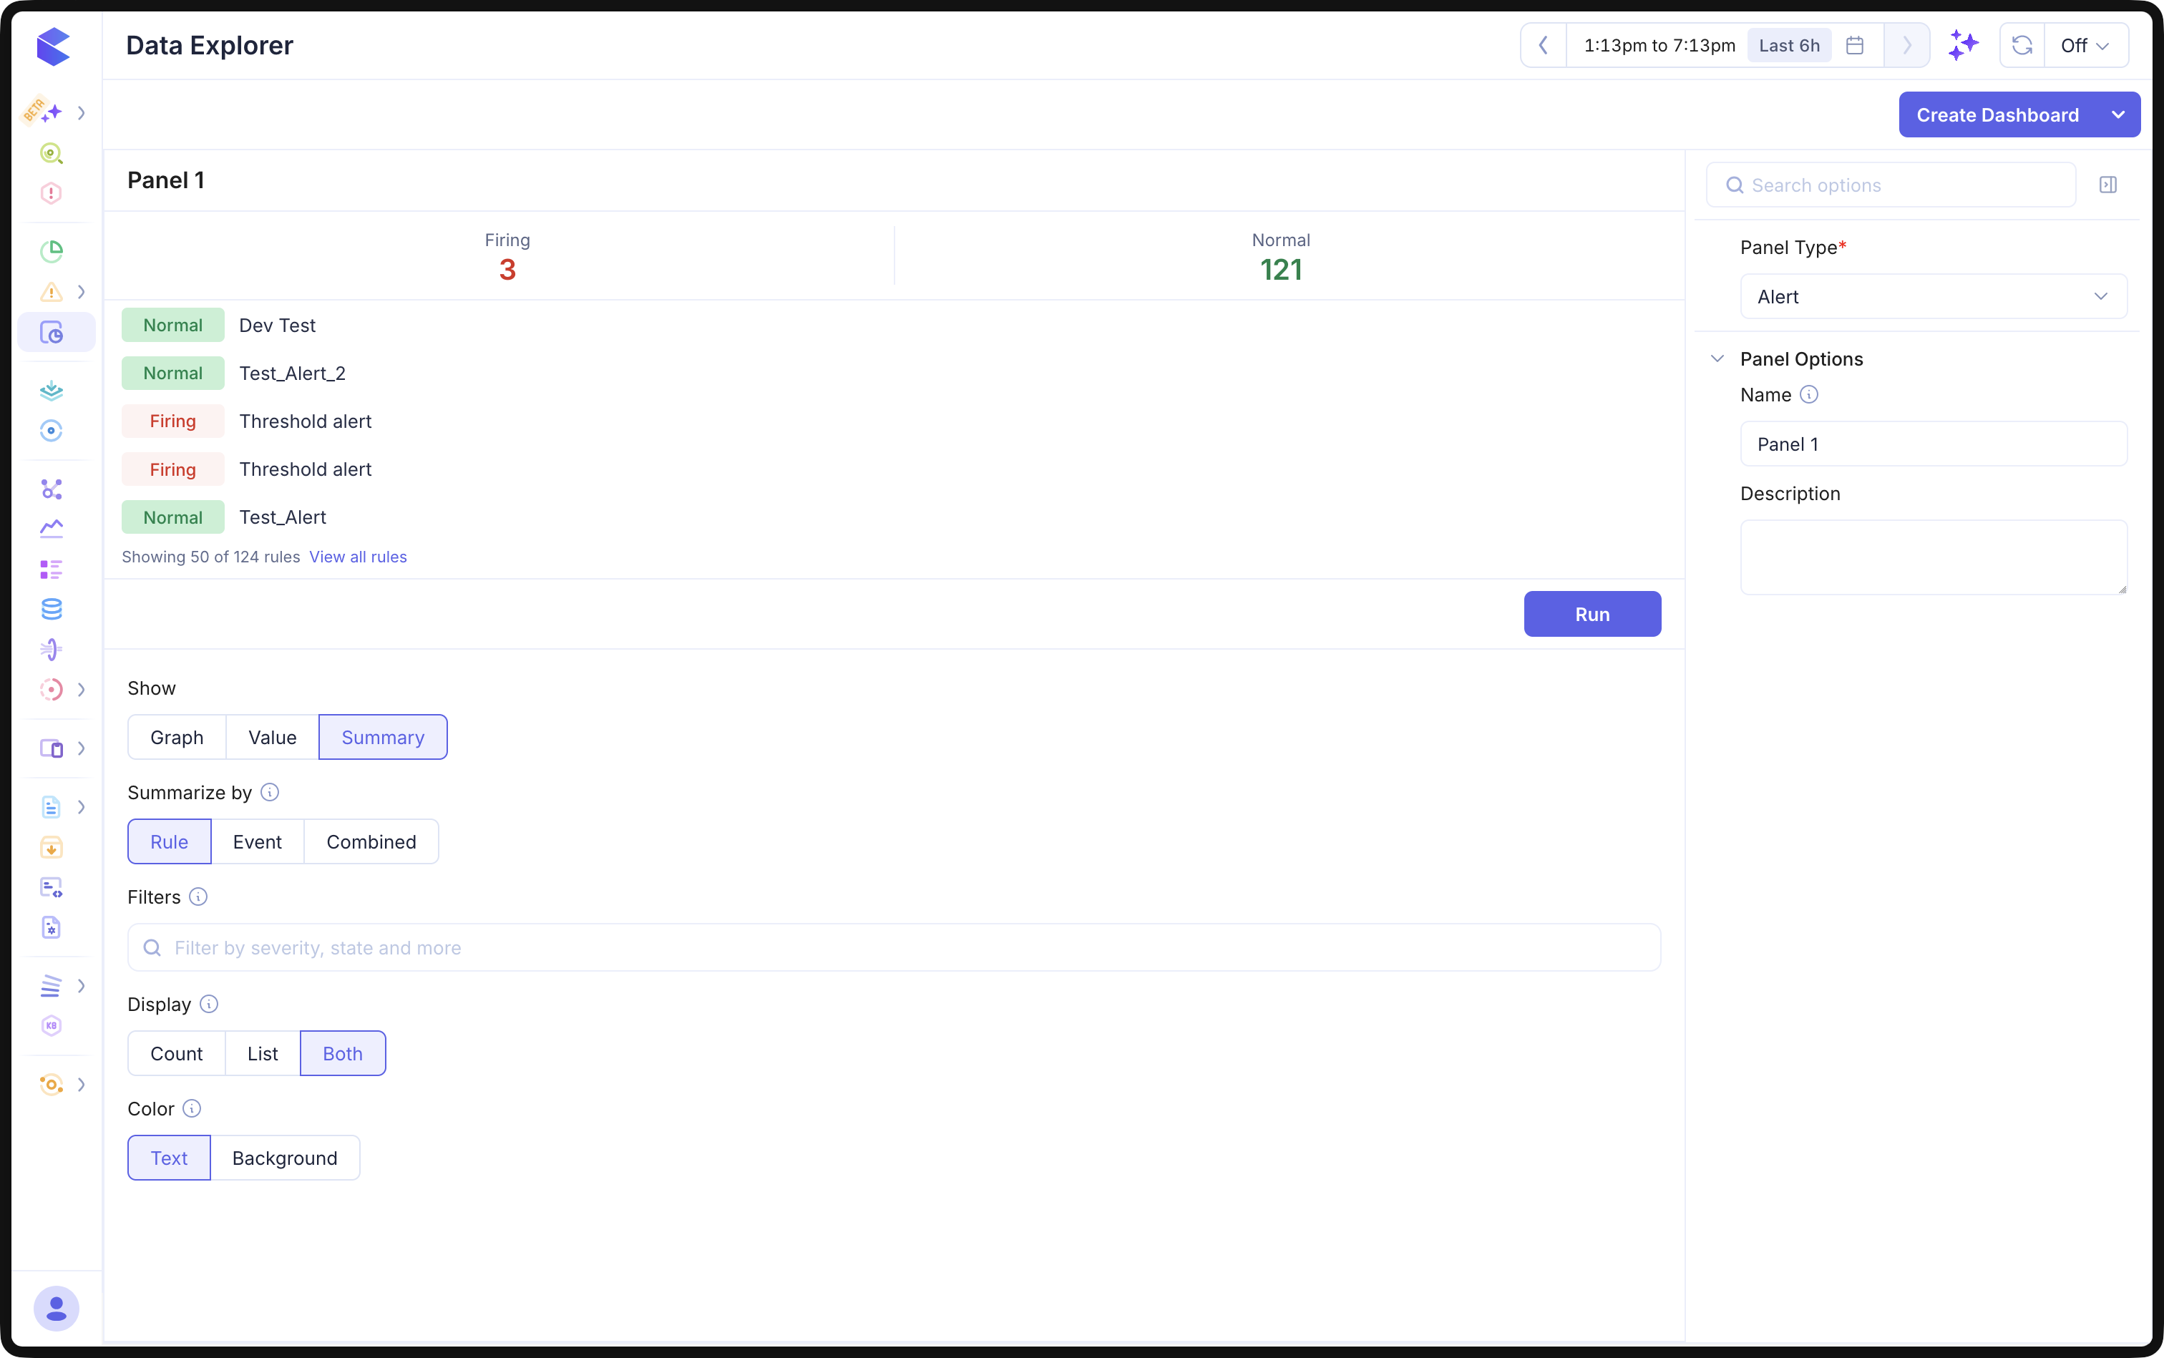Open the green search/explore sidebar icon
Viewport: 2164px width, 1358px height.
(52, 154)
